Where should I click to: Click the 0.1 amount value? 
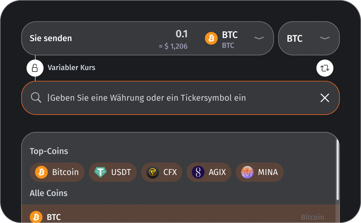coord(182,34)
